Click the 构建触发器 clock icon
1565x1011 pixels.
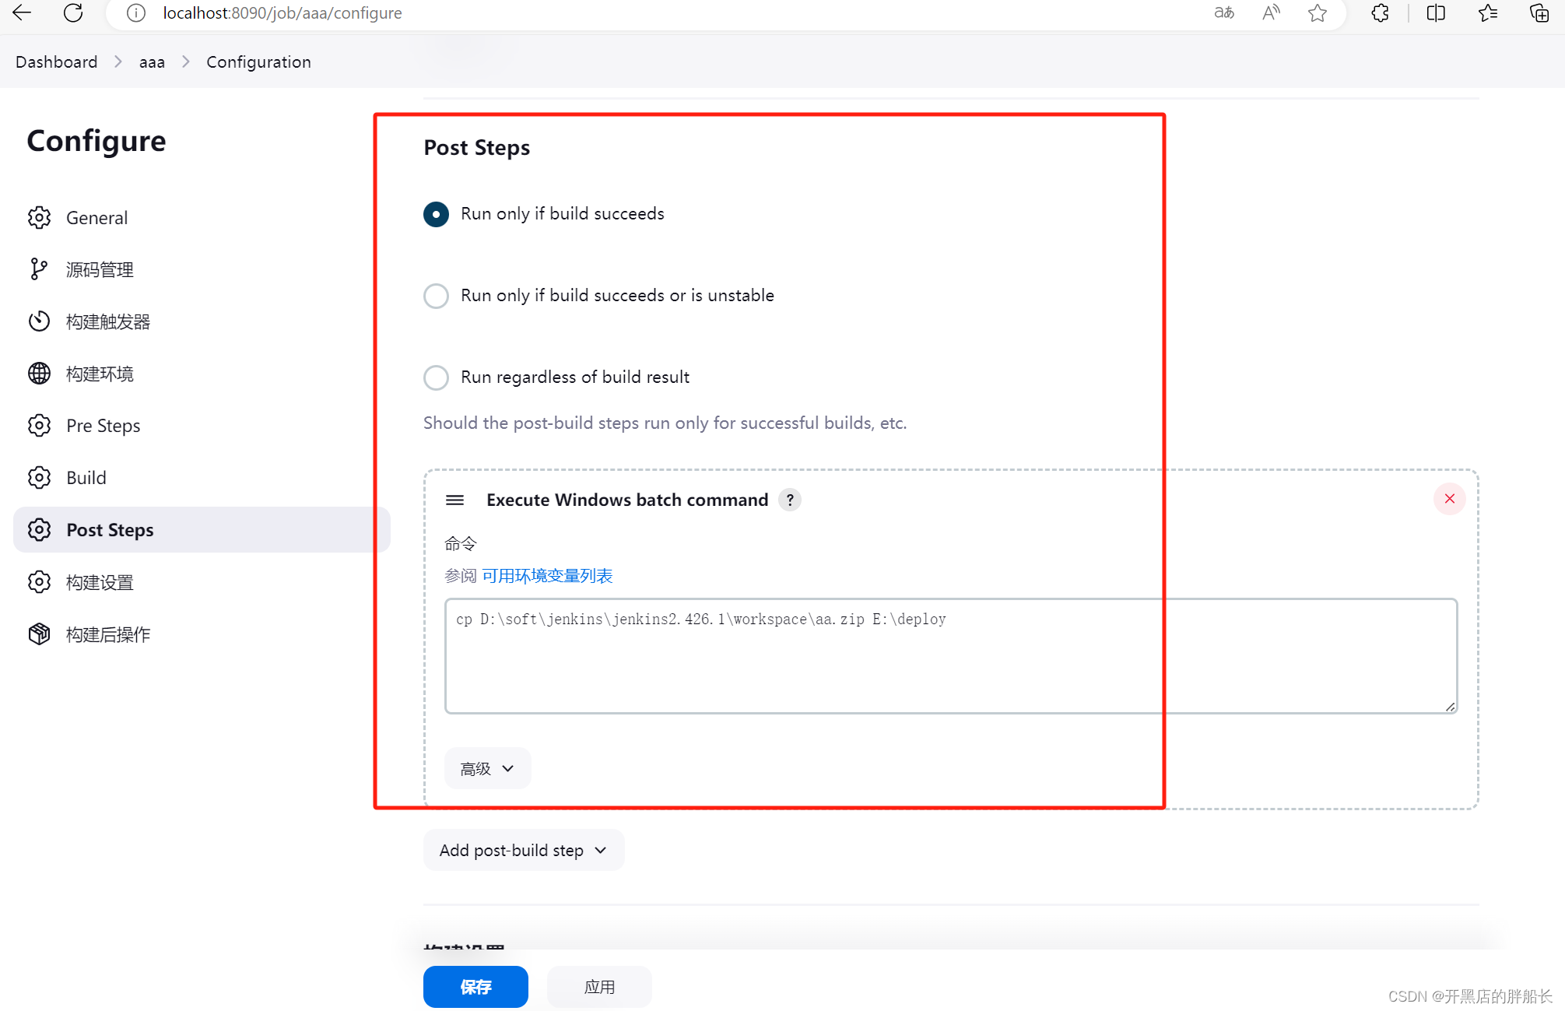click(x=39, y=321)
